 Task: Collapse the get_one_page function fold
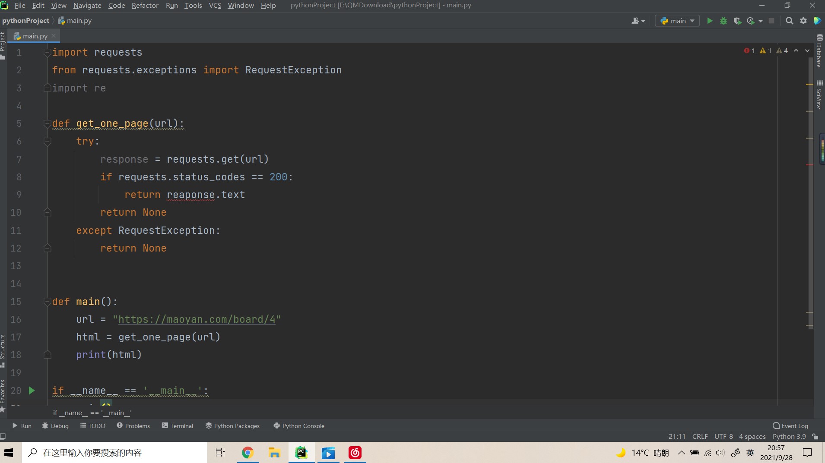[48, 124]
